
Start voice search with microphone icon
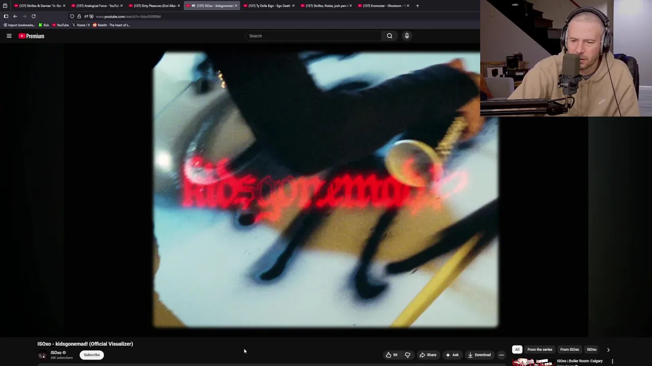pyautogui.click(x=406, y=36)
